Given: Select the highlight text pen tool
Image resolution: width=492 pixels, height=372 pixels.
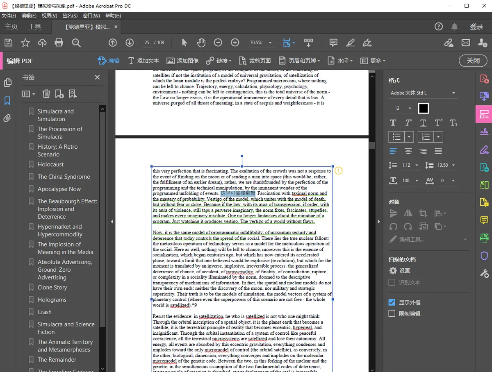Looking at the screenshot, I should [x=350, y=43].
